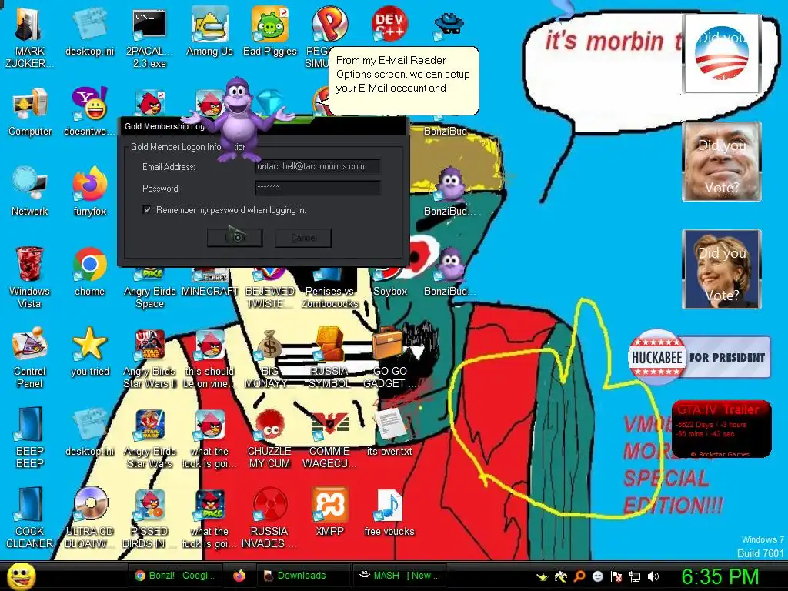Open the Dev C++ desktop icon
Viewport: 788px width, 591px height.
[389, 24]
